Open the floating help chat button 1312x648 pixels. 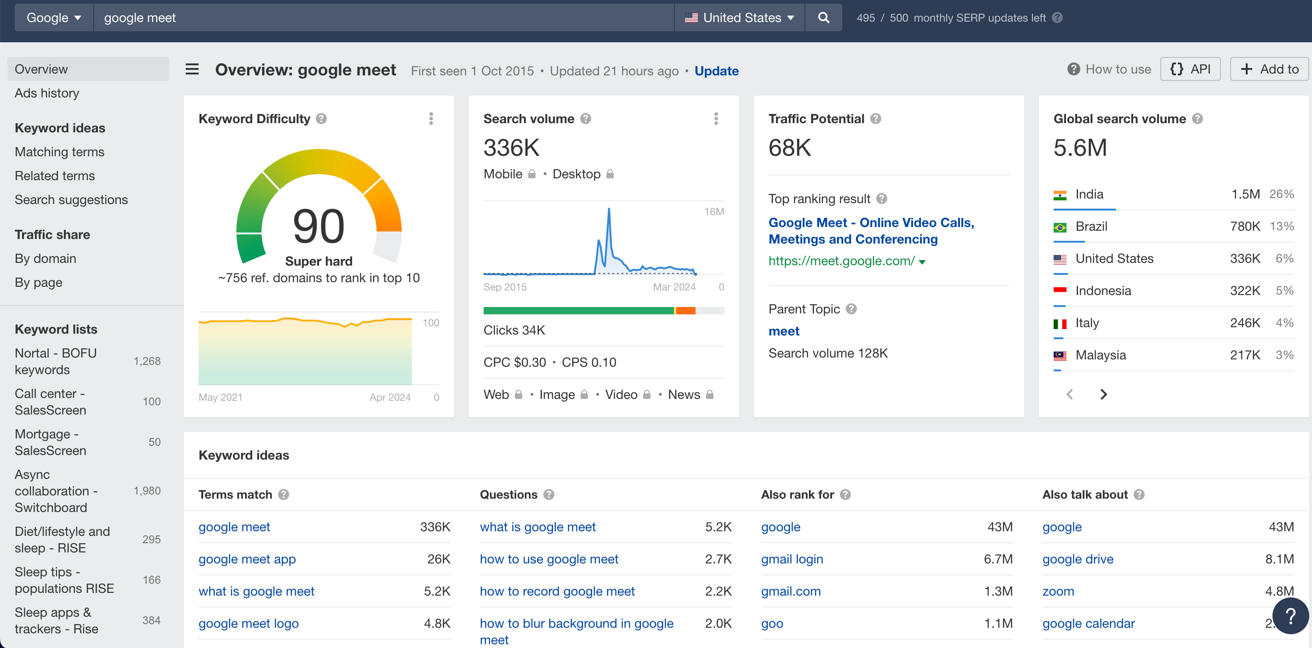coord(1290,616)
